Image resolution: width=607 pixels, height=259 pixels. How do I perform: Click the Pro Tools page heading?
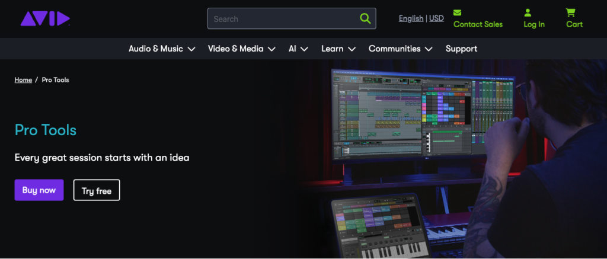coord(46,130)
